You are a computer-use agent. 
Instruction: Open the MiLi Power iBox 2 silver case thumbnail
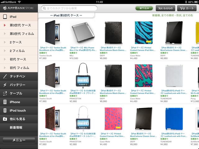coord(83,33)
